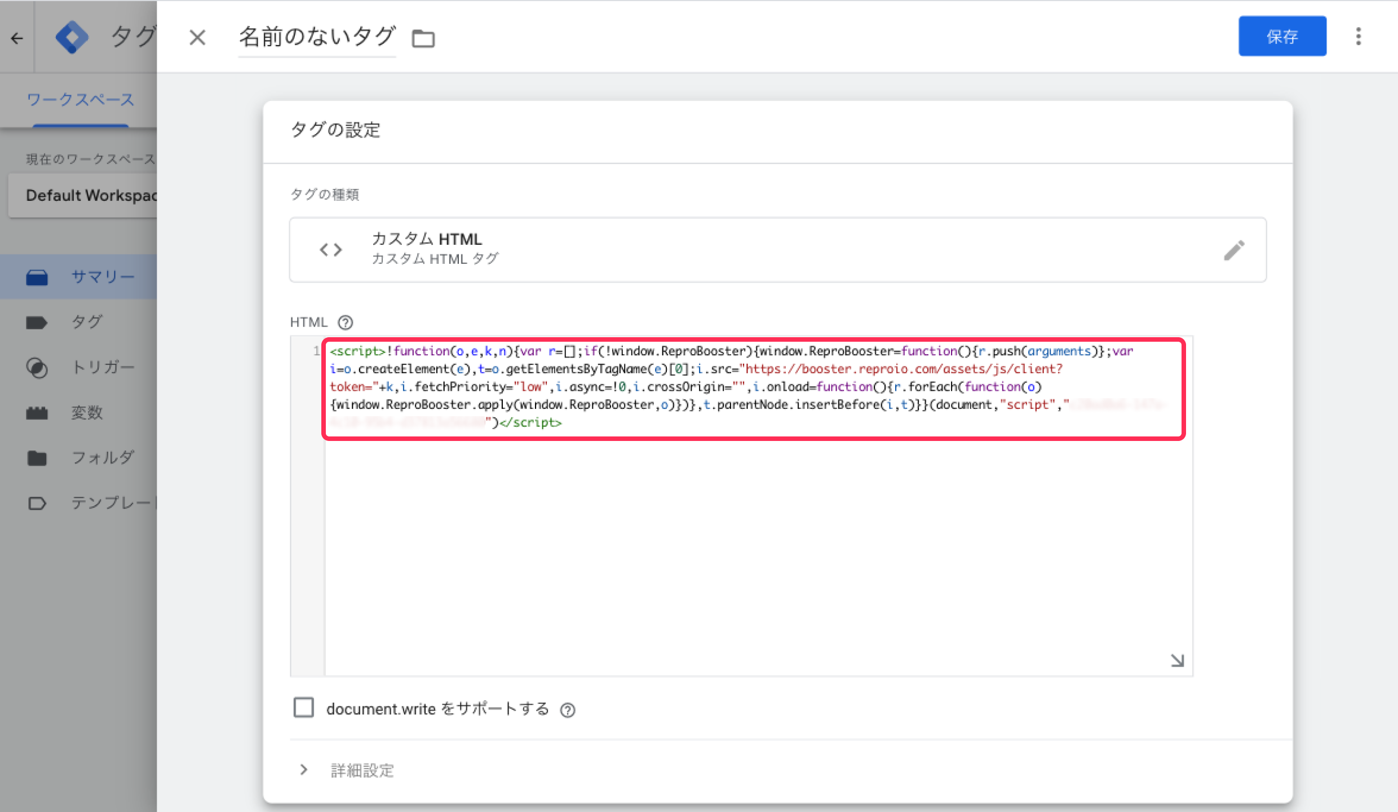Image resolution: width=1398 pixels, height=812 pixels.
Task: Click the HTML field help question icon
Action: point(345,323)
